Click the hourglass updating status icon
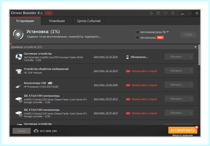210x146 pixels. [x=127, y=57]
